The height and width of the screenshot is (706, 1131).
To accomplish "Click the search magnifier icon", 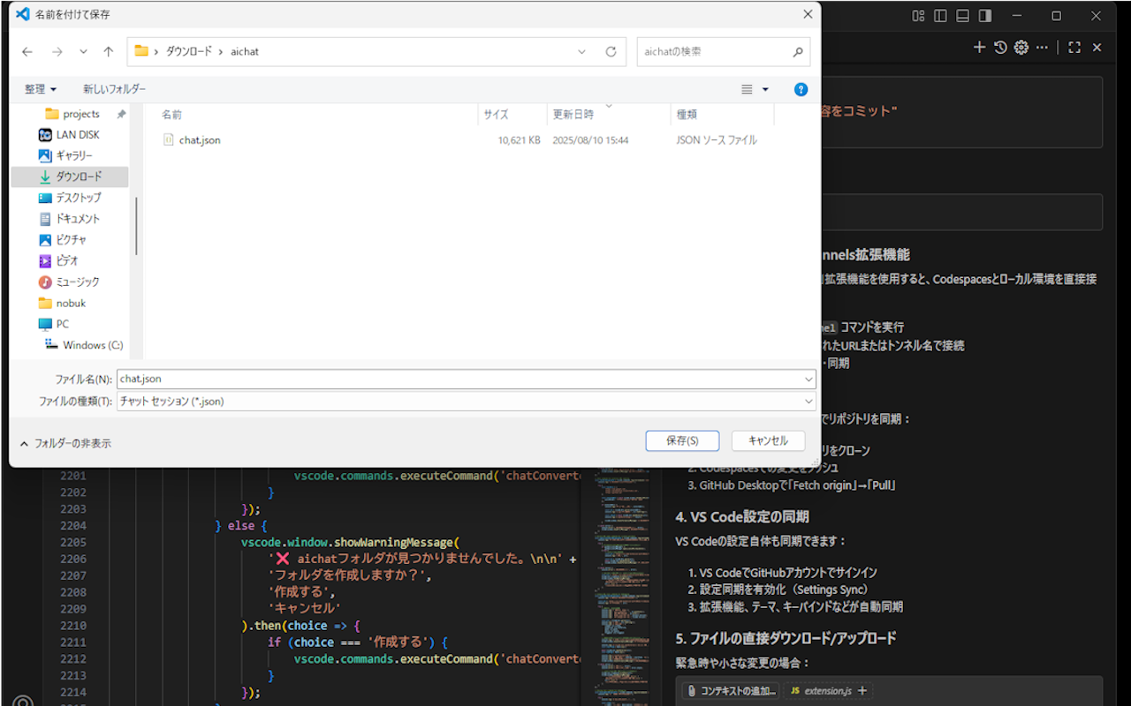I will 798,52.
